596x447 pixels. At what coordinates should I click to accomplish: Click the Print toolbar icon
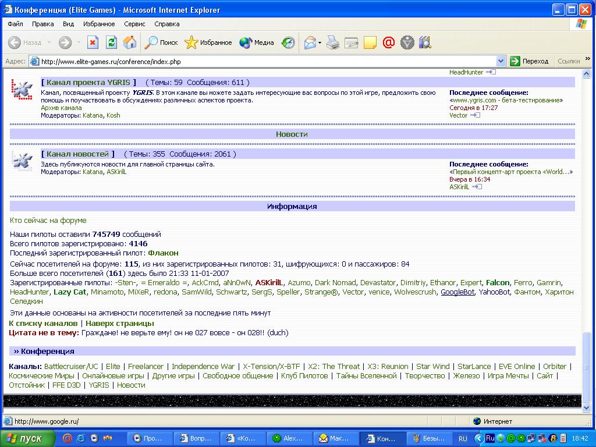[x=332, y=42]
